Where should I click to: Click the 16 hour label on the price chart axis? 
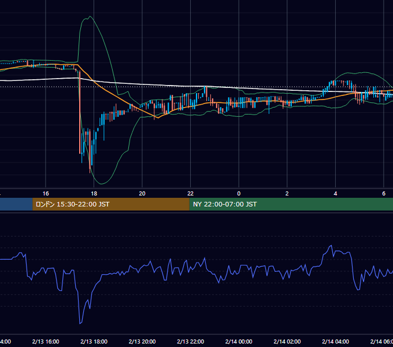point(46,194)
